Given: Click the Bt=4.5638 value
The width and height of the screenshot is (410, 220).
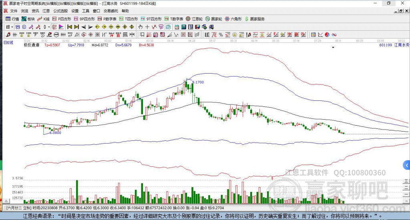Looking at the screenshot, I should coord(147,45).
